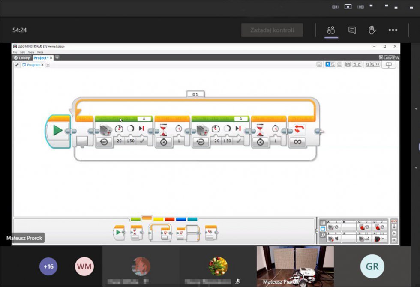This screenshot has width=420, height=287.
Task: Switch to the Lobby tab
Action: tap(22, 57)
